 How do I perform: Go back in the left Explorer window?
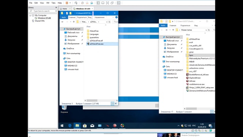[62, 22]
